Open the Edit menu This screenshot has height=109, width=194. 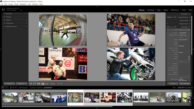tap(6, 4)
